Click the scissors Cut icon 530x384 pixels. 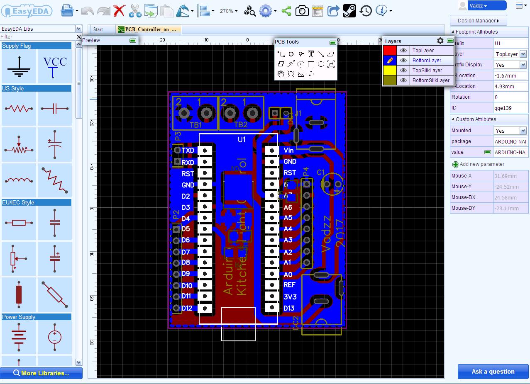[135, 11]
